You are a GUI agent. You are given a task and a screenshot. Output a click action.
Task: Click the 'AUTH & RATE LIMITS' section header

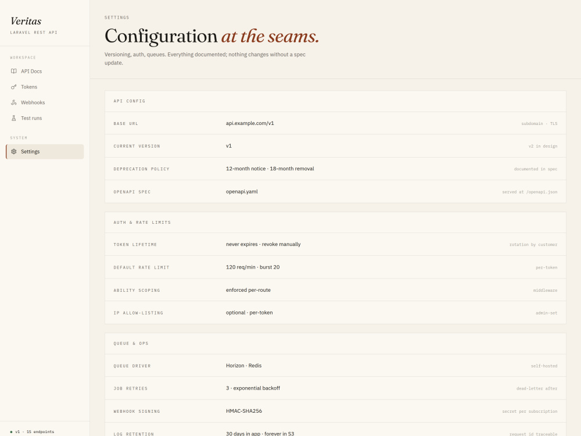(x=142, y=223)
